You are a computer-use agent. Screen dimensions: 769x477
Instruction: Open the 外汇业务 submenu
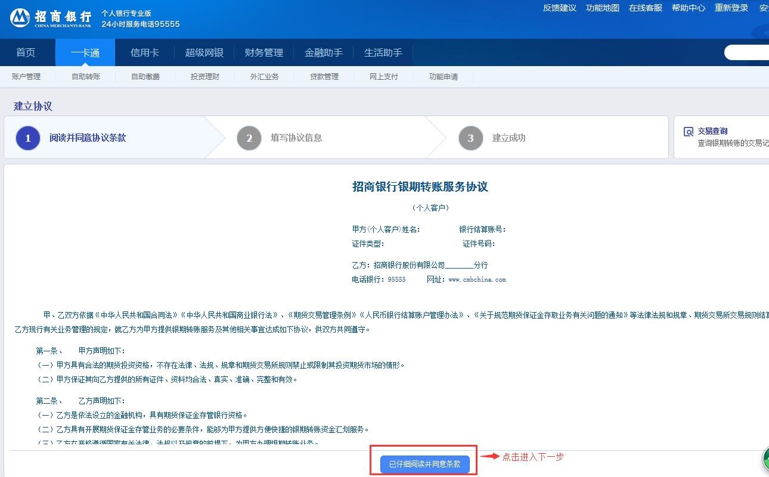pyautogui.click(x=265, y=77)
